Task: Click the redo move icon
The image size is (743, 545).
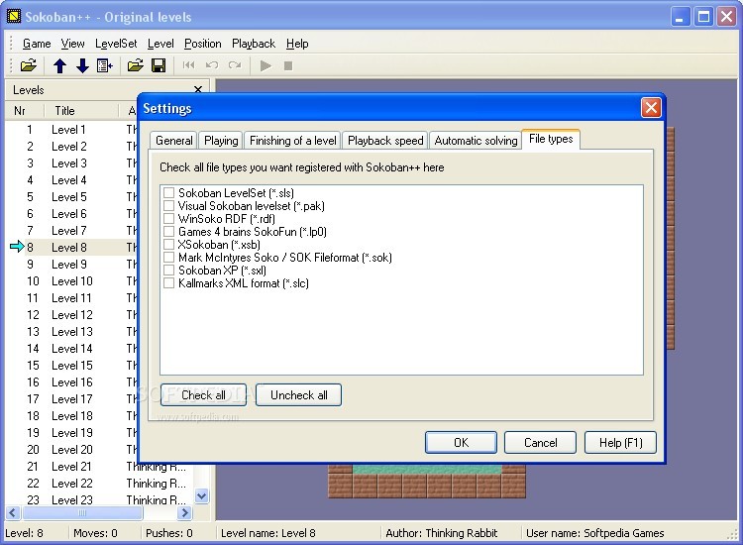Action: (235, 65)
